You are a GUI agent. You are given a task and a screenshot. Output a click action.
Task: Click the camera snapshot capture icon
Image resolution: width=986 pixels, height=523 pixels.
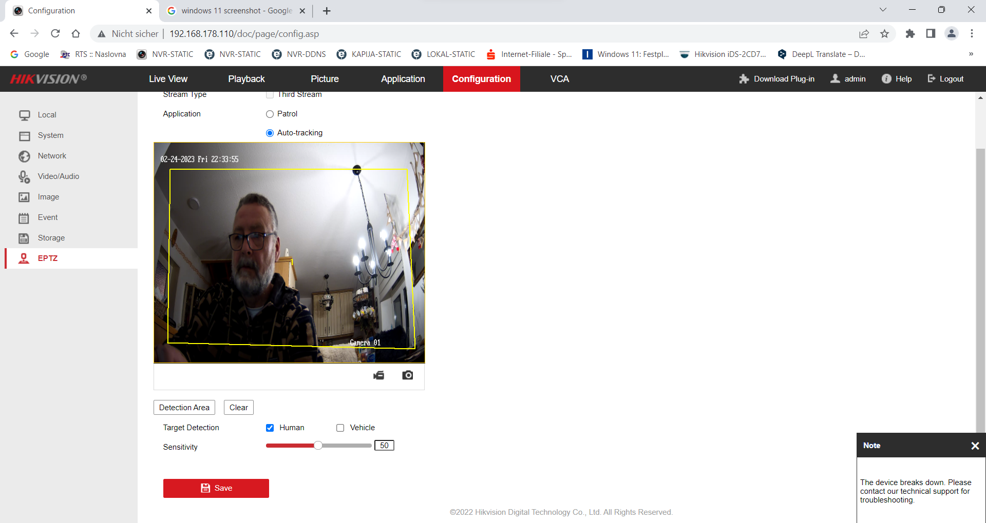point(408,375)
